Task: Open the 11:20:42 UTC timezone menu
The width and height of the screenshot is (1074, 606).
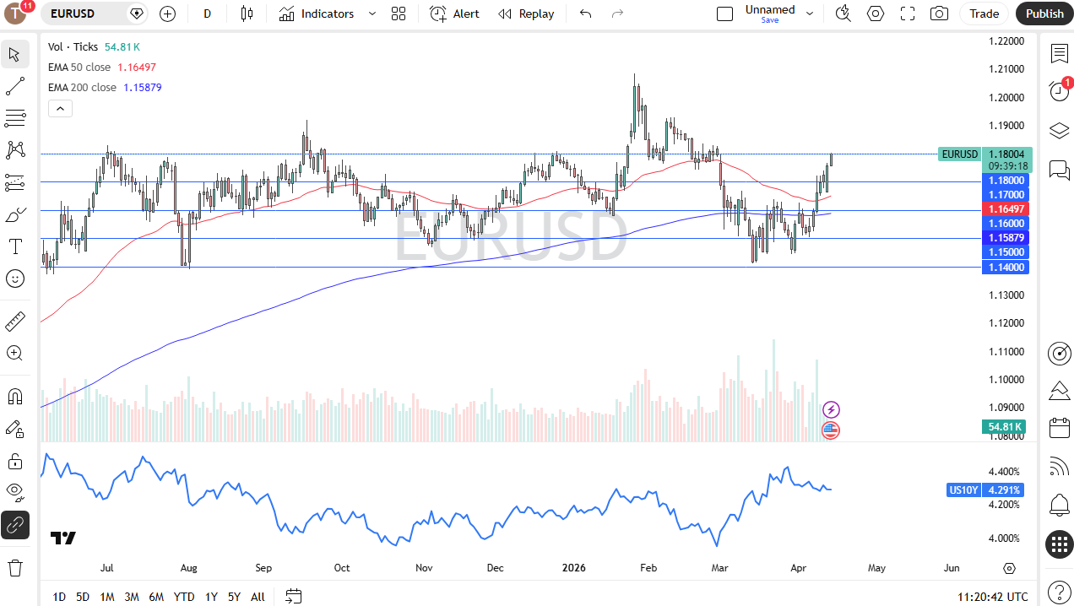Action: (x=994, y=597)
